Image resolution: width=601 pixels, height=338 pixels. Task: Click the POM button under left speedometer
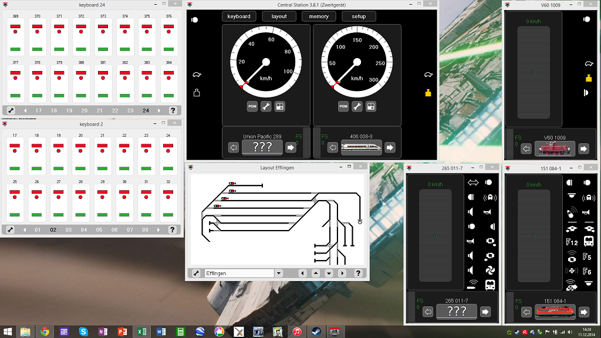(x=252, y=107)
